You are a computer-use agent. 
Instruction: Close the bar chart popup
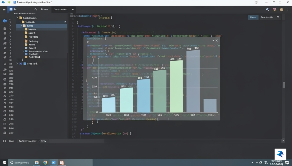coord(216,41)
